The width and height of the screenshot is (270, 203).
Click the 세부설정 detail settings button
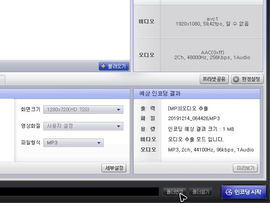tap(114, 168)
